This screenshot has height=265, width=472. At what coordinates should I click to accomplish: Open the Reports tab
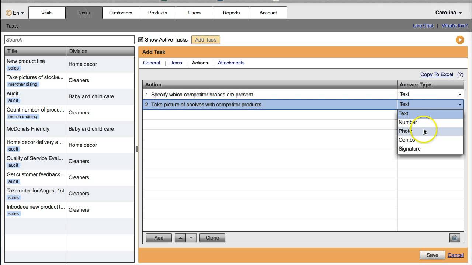[231, 13]
